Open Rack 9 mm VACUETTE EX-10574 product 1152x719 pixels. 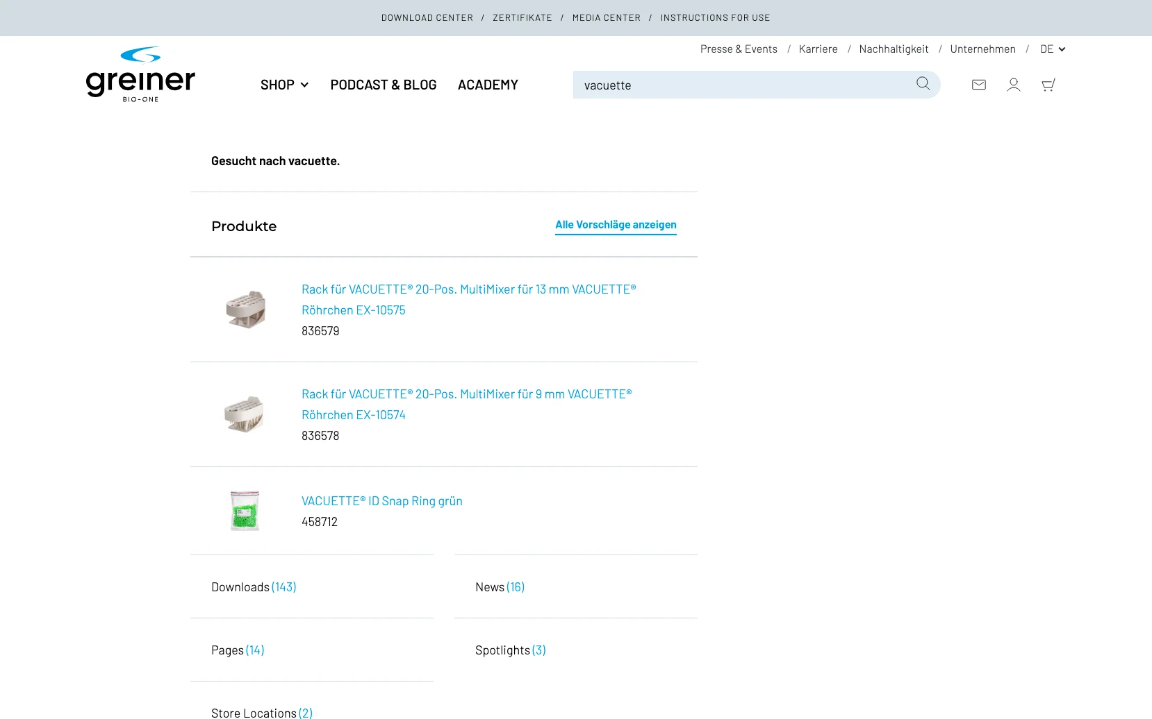(467, 405)
